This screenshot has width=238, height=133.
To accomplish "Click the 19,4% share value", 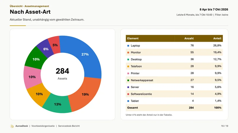I will [217, 52].
